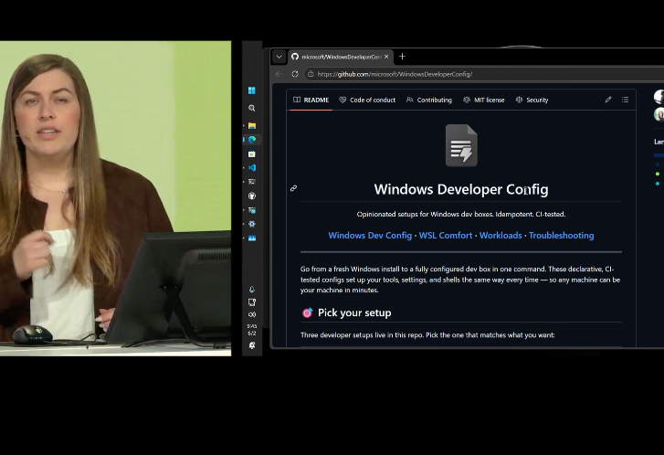Open Microsoft Store from the taskbar
The height and width of the screenshot is (455, 664).
251,154
